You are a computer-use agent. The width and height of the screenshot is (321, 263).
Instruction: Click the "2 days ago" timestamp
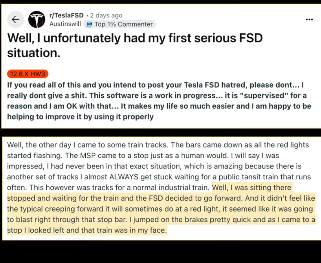pyautogui.click(x=106, y=15)
